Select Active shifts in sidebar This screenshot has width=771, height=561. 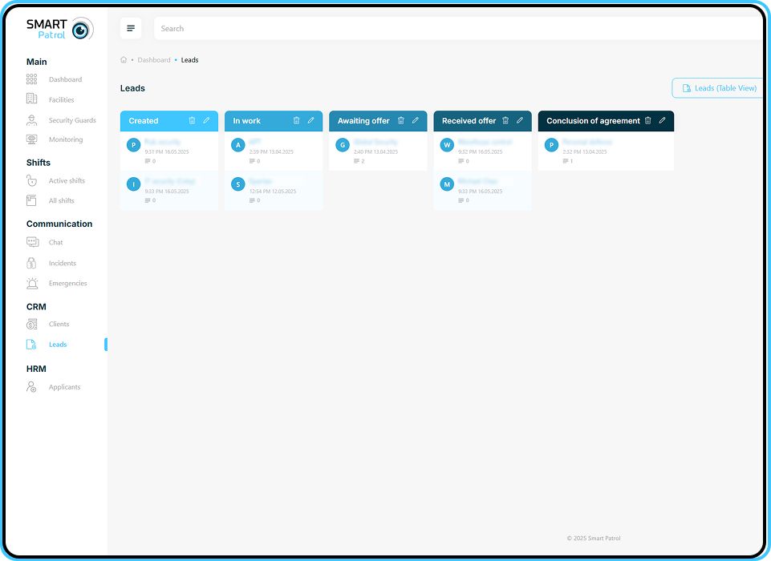[67, 181]
